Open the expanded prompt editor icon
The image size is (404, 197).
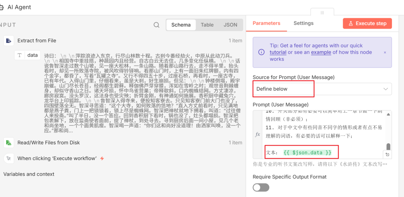point(388,154)
